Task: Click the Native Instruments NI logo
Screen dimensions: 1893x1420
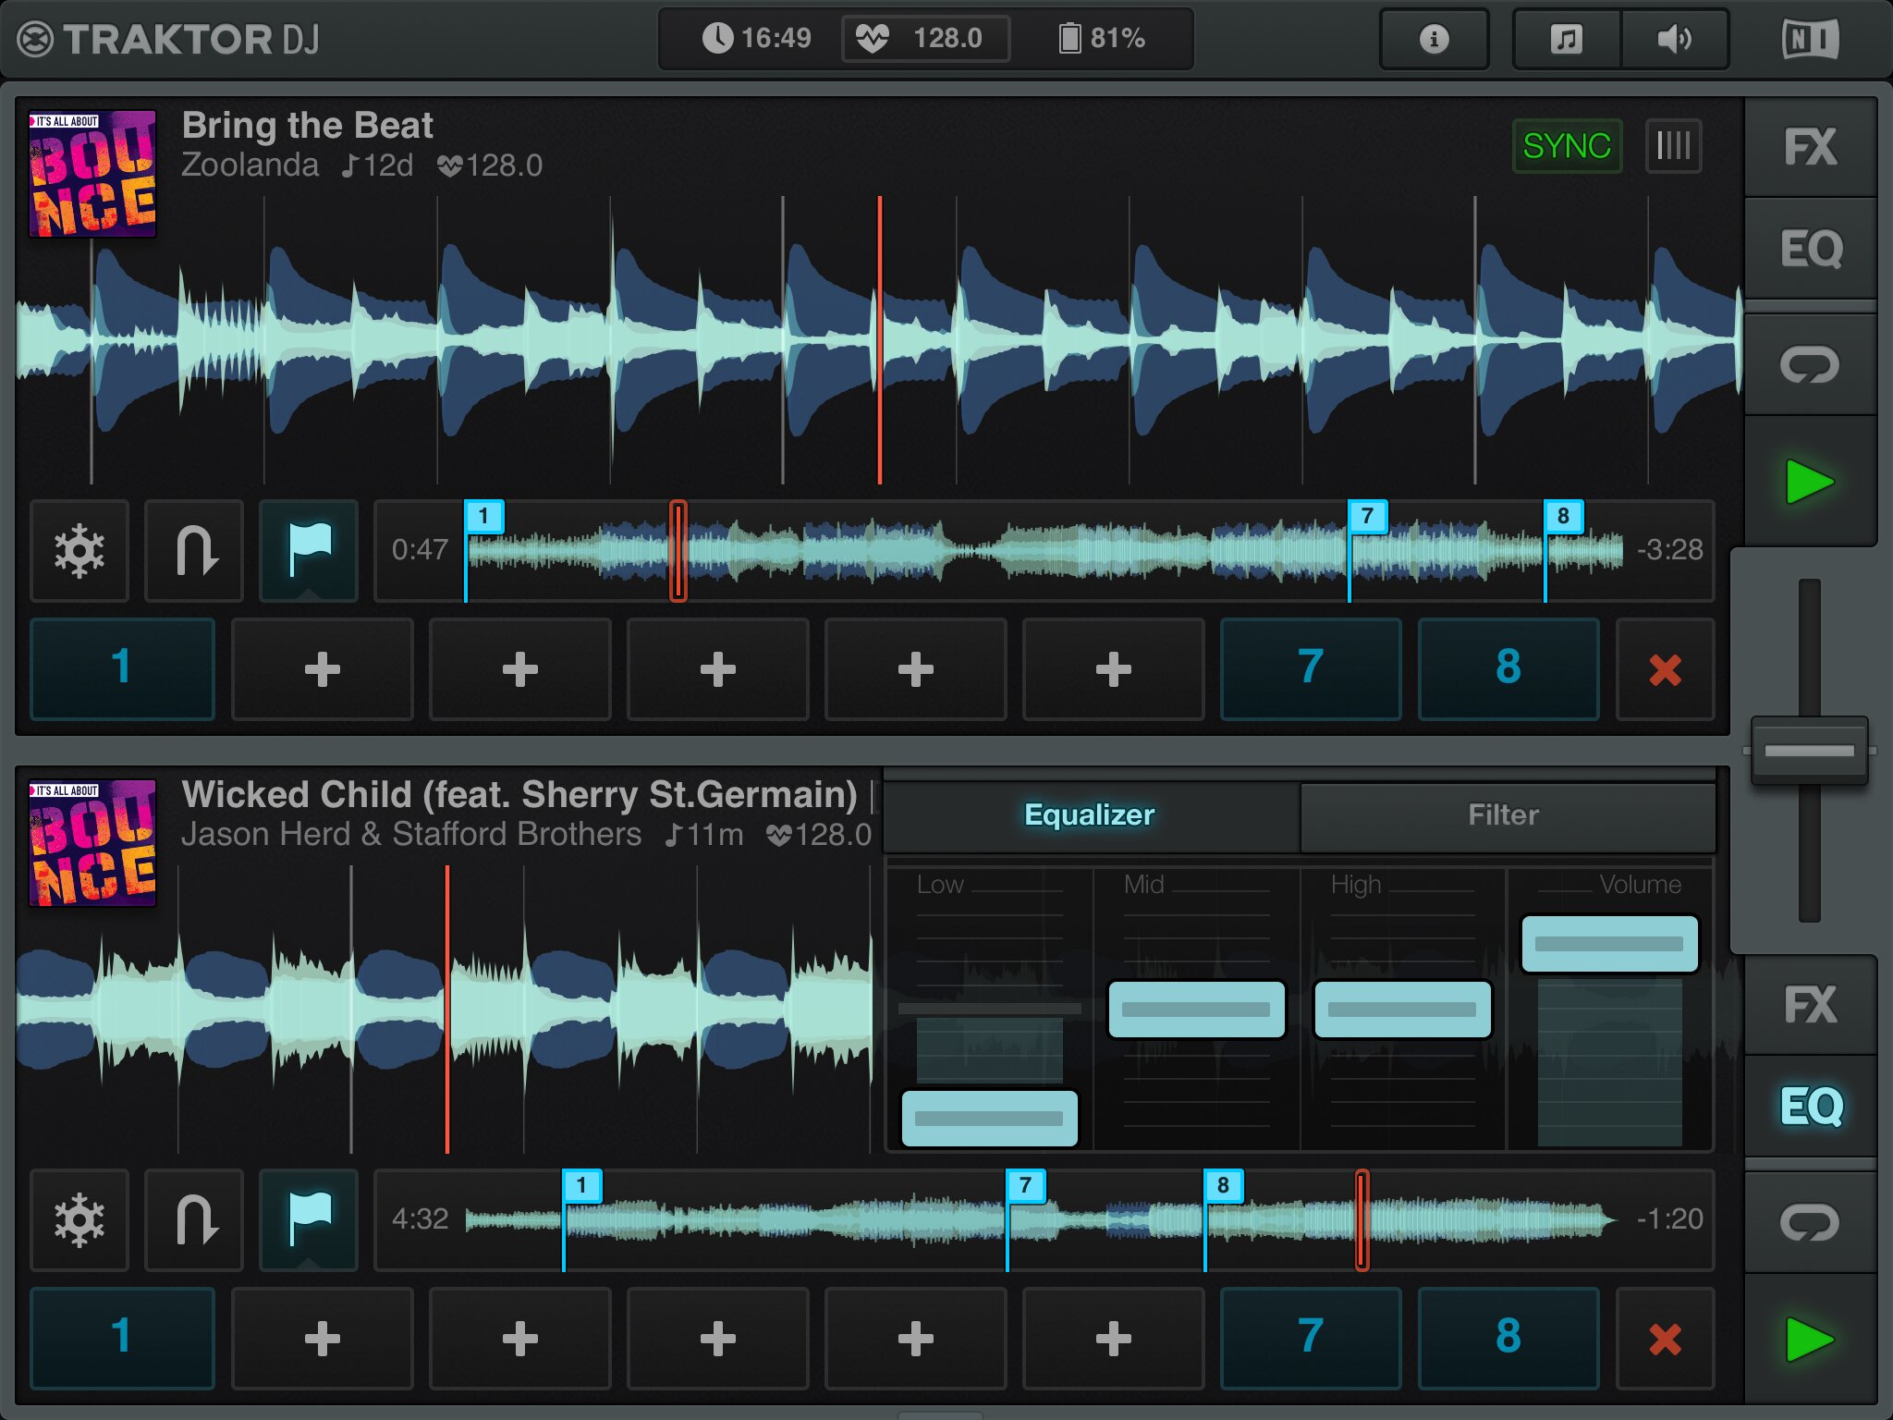Action: coord(1810,39)
